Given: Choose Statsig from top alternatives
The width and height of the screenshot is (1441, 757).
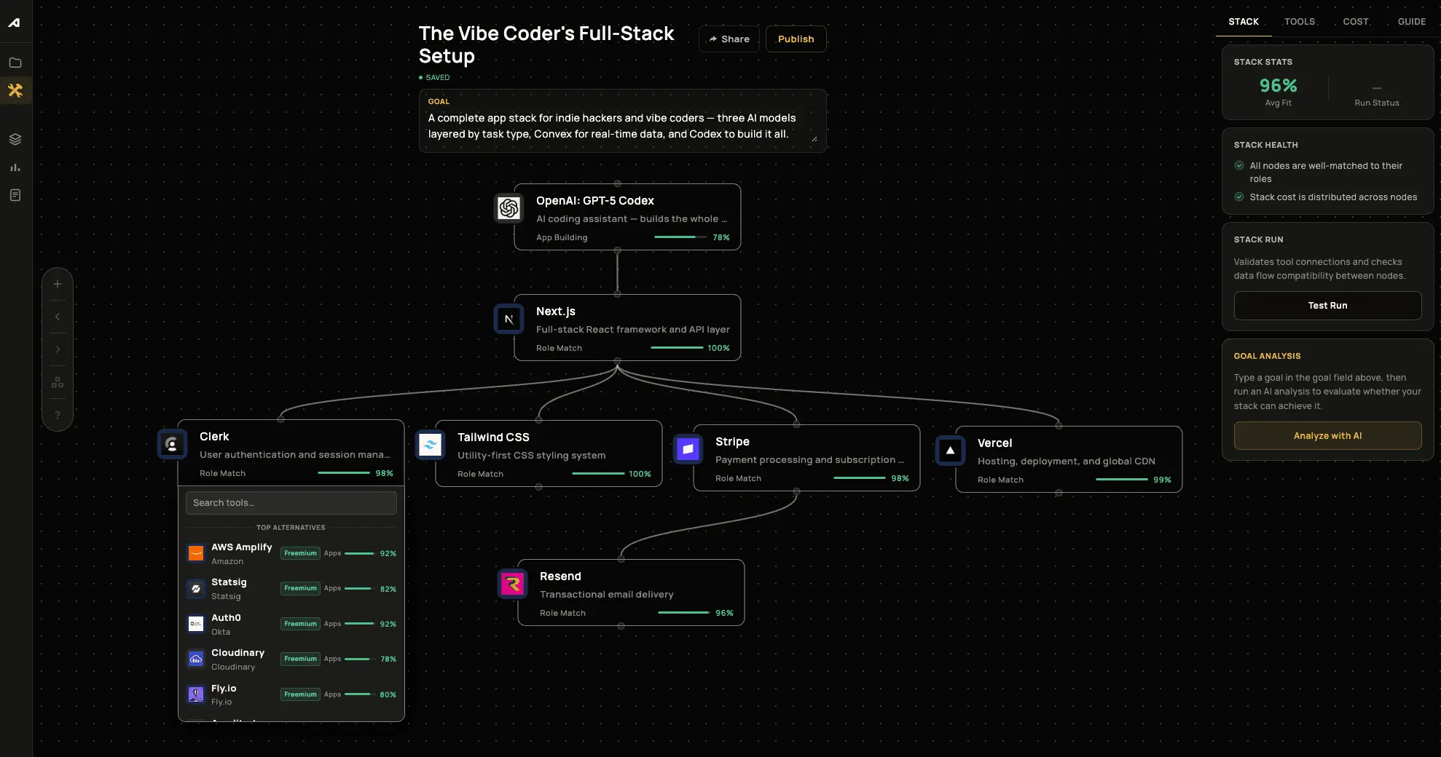Looking at the screenshot, I should 291,589.
